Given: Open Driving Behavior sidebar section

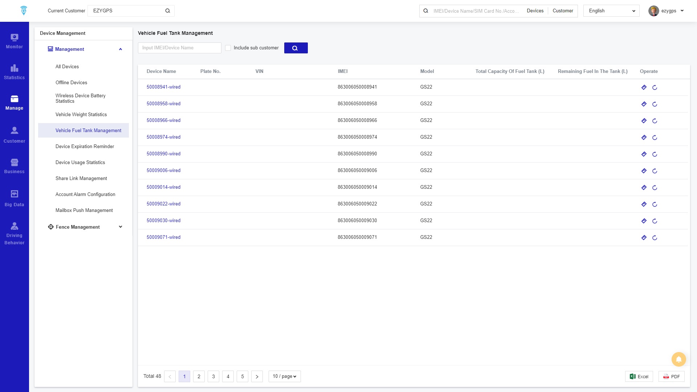Looking at the screenshot, I should pos(14,233).
